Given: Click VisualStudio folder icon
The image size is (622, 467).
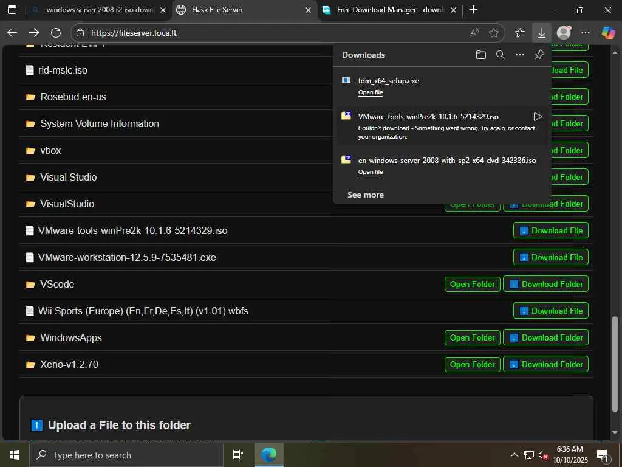Looking at the screenshot, I should 30,204.
